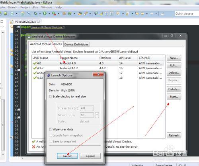Select AVD row named 4.1.2
This screenshot has height=166, width=199.
[x=98, y=68]
